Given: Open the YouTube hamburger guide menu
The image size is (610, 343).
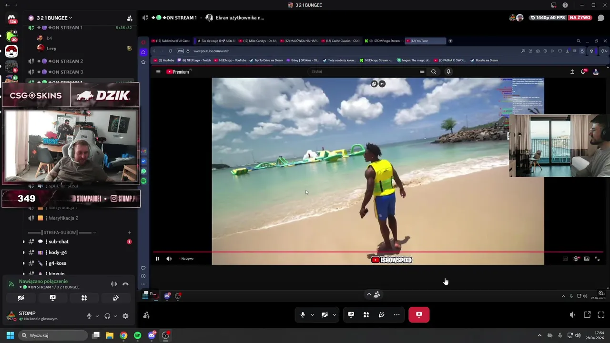Looking at the screenshot, I should click(158, 71).
